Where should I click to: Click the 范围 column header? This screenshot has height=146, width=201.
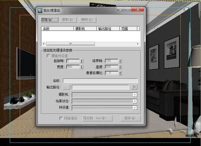(128, 29)
